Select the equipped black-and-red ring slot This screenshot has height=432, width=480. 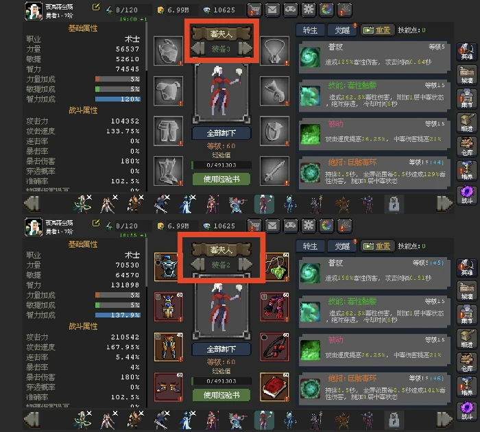(x=274, y=347)
